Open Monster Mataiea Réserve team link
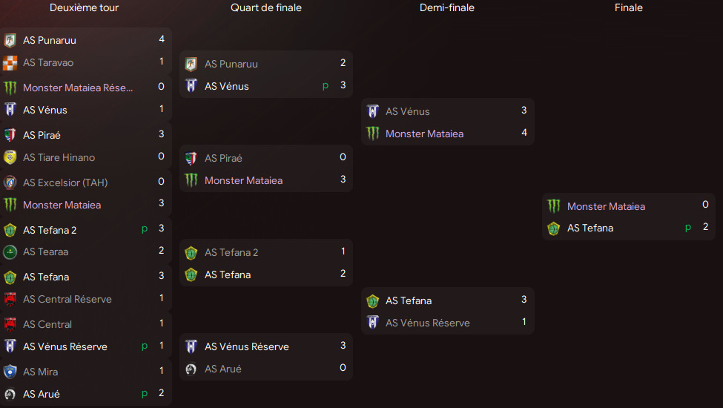Image resolution: width=723 pixels, height=408 pixels. (78, 88)
